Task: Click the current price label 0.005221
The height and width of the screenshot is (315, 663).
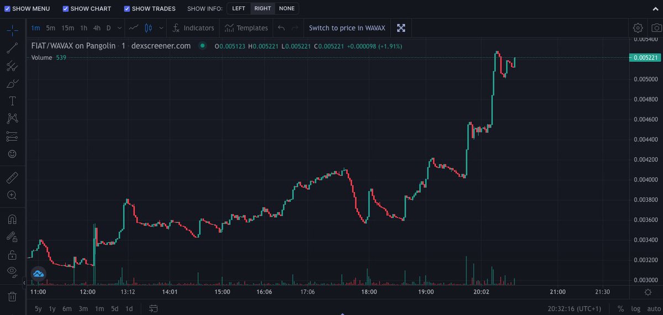Action: click(x=645, y=57)
